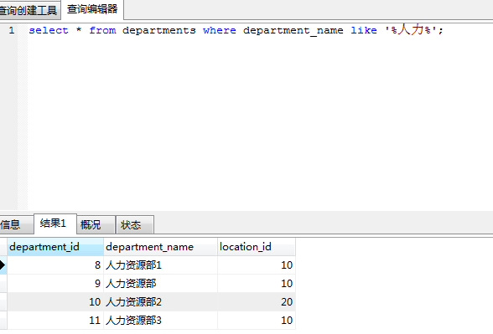
Task: Click the location_id column header
Action: coord(257,247)
